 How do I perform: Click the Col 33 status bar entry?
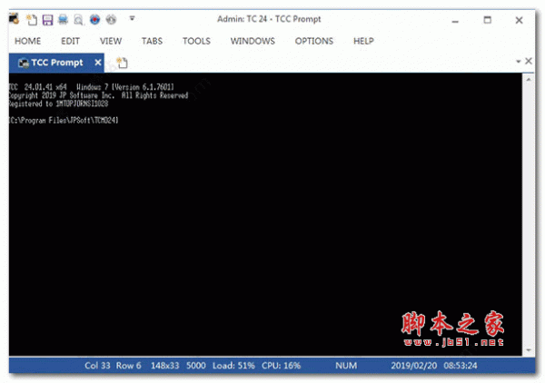(97, 366)
